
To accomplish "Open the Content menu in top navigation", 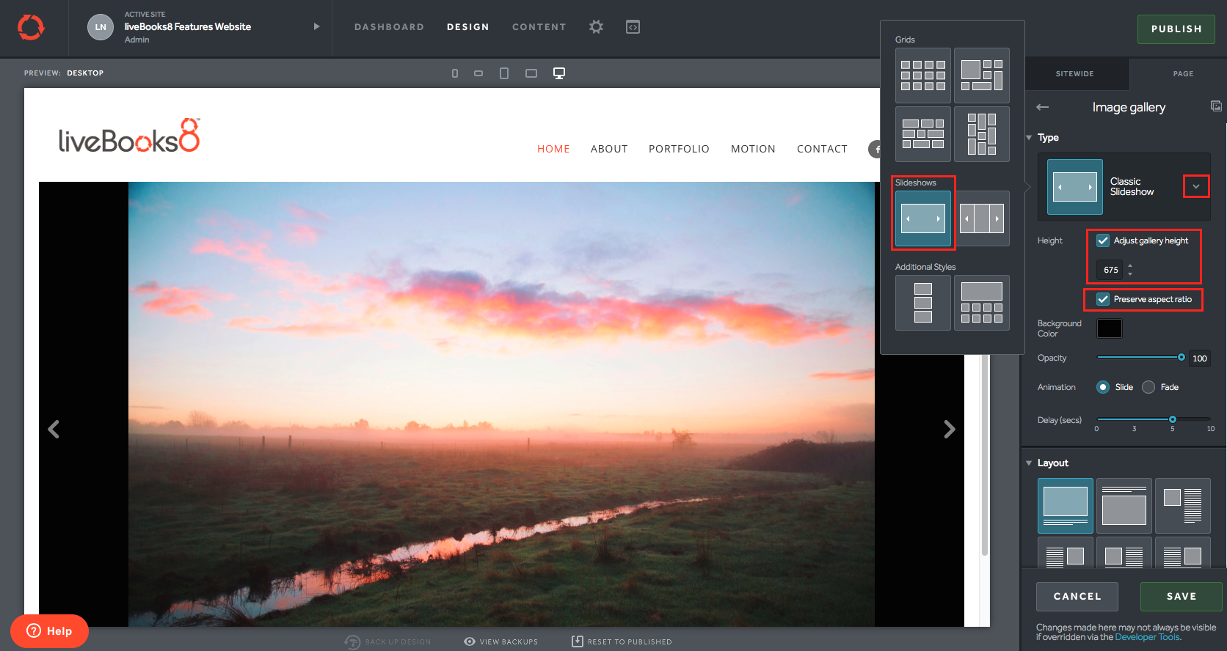I will [x=539, y=27].
